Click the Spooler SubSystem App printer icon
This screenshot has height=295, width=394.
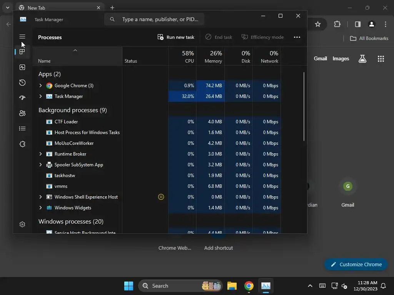tap(49, 165)
